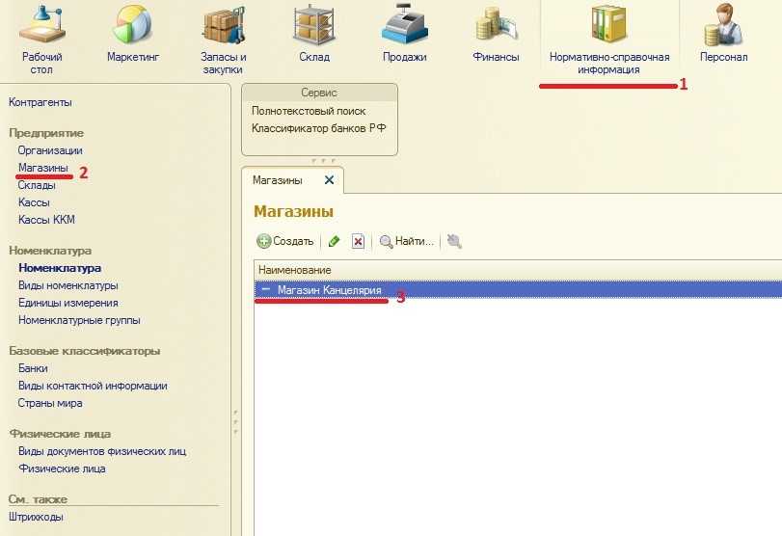The width and height of the screenshot is (782, 536).
Task: Click the pencil edit icon in toolbar
Action: click(335, 242)
